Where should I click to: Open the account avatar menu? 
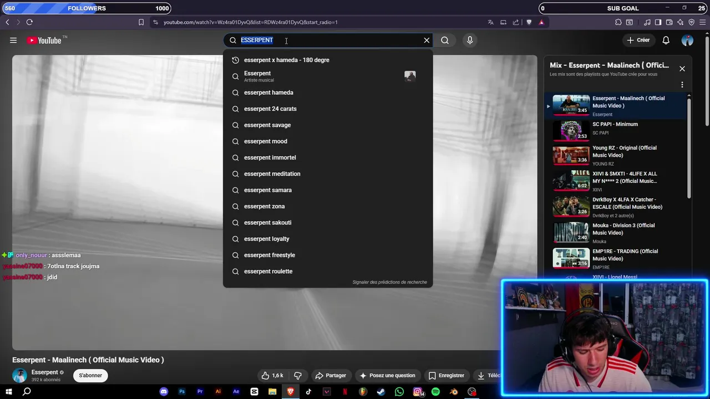(x=687, y=40)
